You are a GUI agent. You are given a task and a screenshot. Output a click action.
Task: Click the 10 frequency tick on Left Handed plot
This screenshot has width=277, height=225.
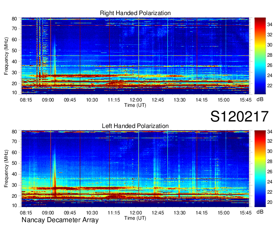pos(14,205)
